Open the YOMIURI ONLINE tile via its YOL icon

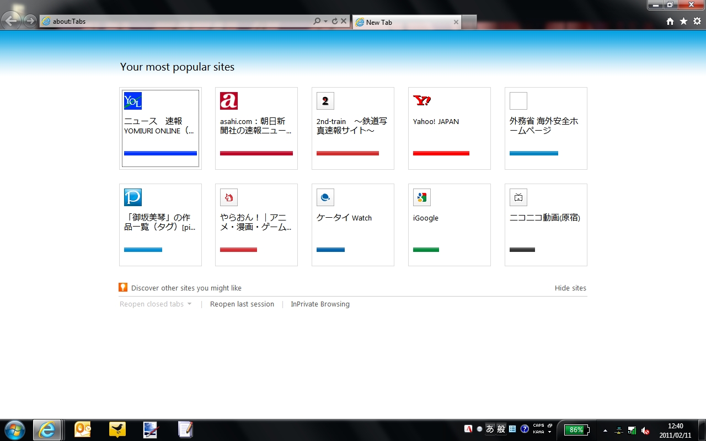click(x=133, y=101)
